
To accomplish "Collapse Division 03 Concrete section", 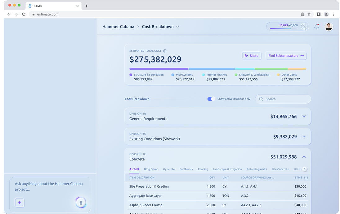I will [x=304, y=157].
